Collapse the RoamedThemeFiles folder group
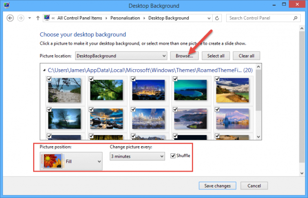308x198 pixels. (x=44, y=70)
